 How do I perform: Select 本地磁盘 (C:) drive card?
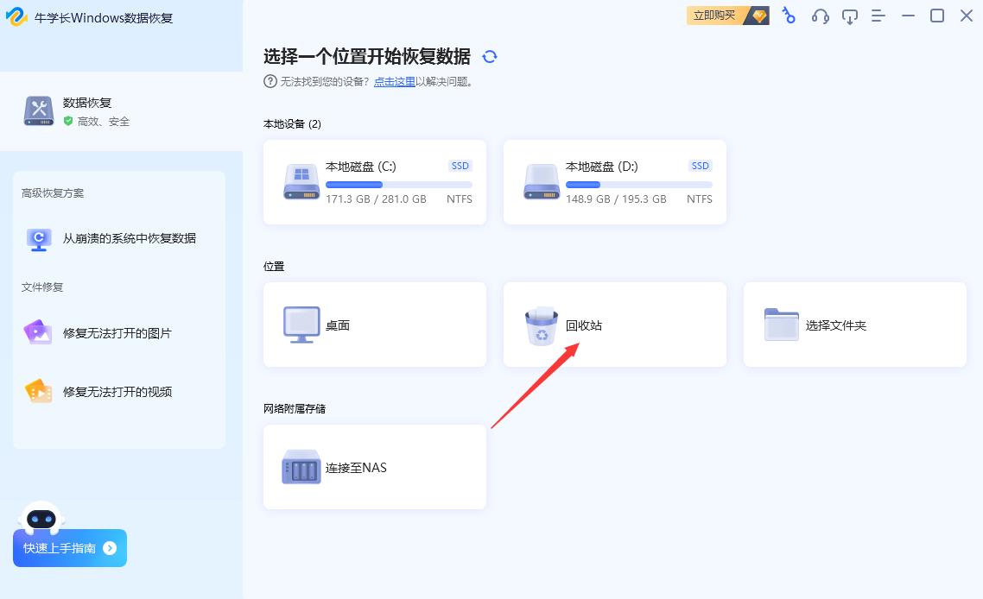pyautogui.click(x=374, y=181)
